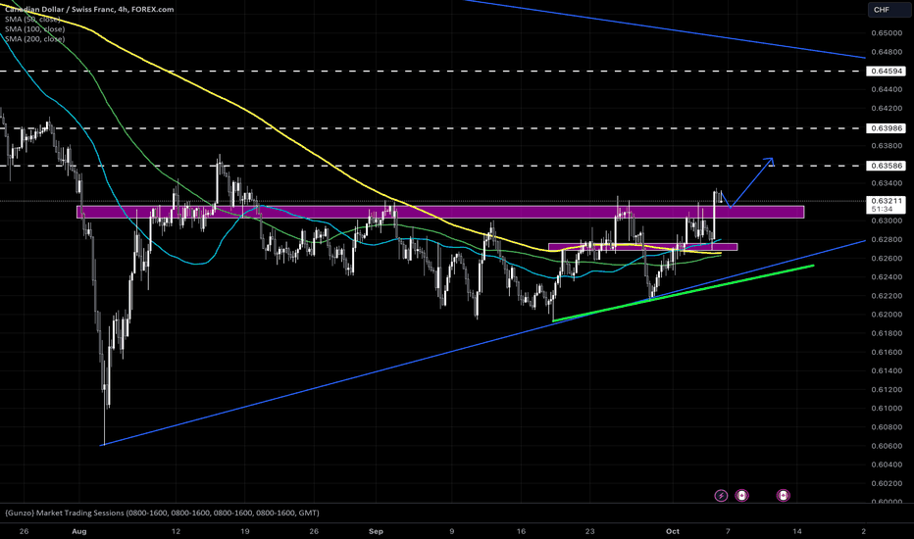Click the 0.64594 horizontal line price label

coord(886,72)
